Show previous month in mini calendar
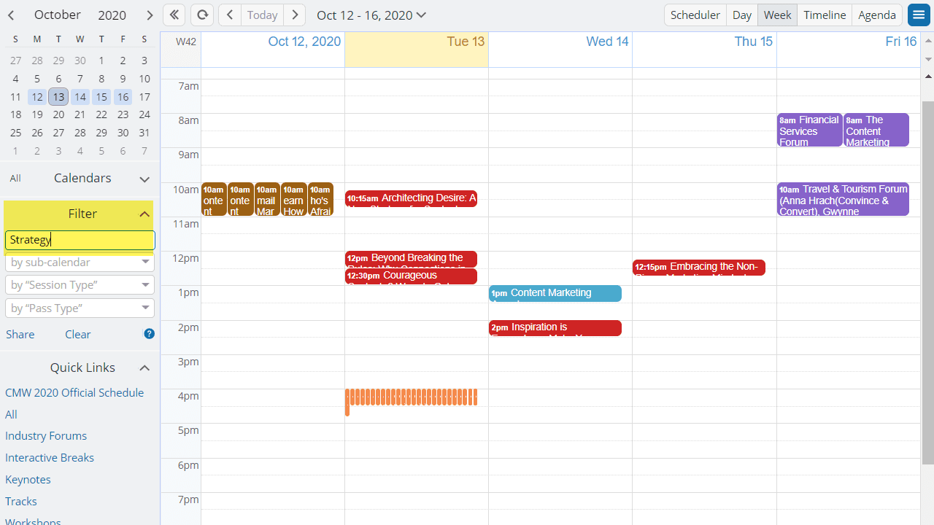 [x=11, y=15]
